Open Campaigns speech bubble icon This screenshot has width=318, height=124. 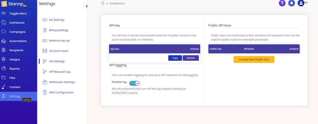pyautogui.click(x=4, y=32)
